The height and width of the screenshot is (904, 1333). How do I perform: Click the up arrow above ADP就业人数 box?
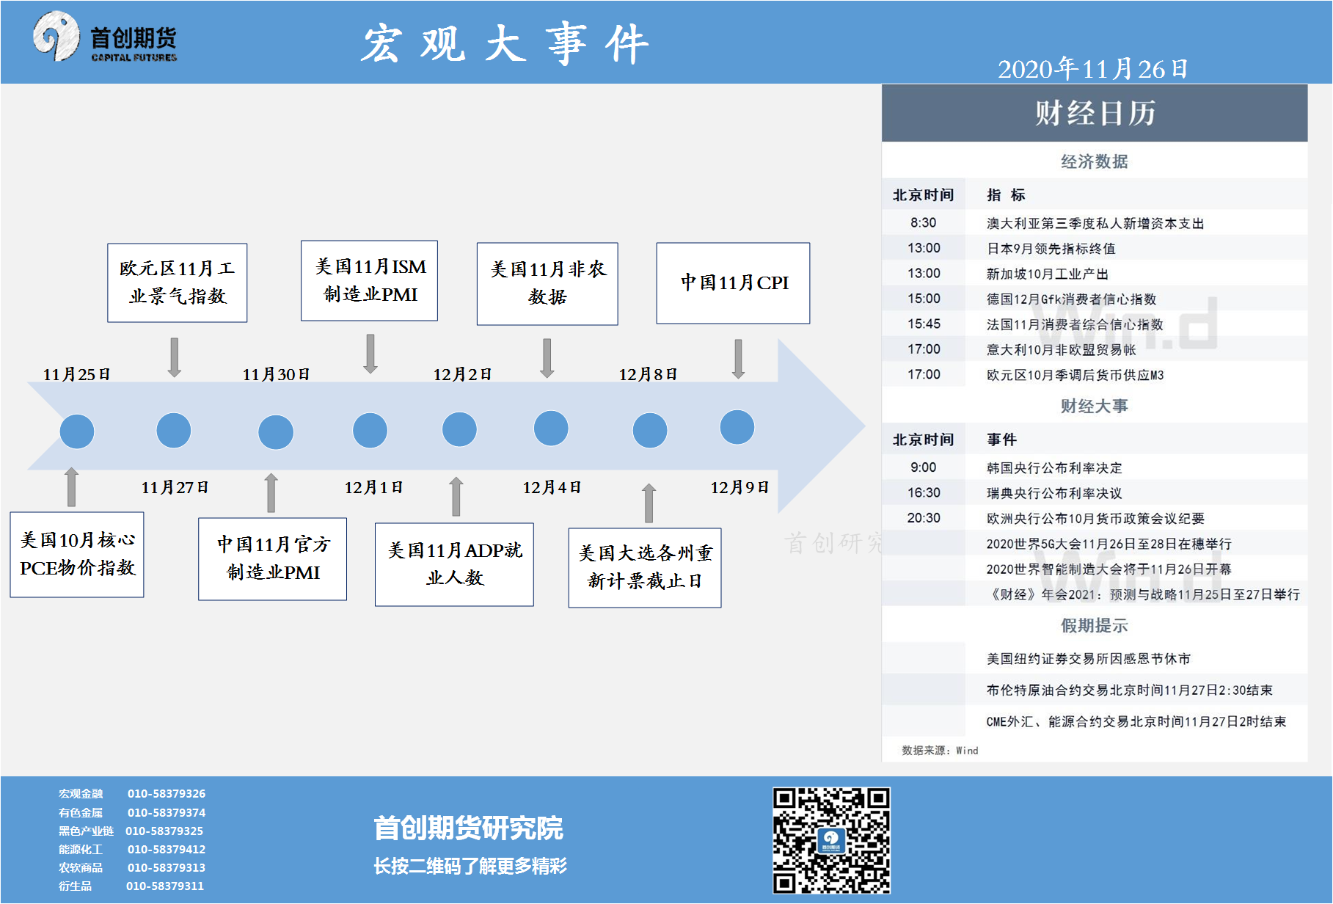click(x=456, y=496)
